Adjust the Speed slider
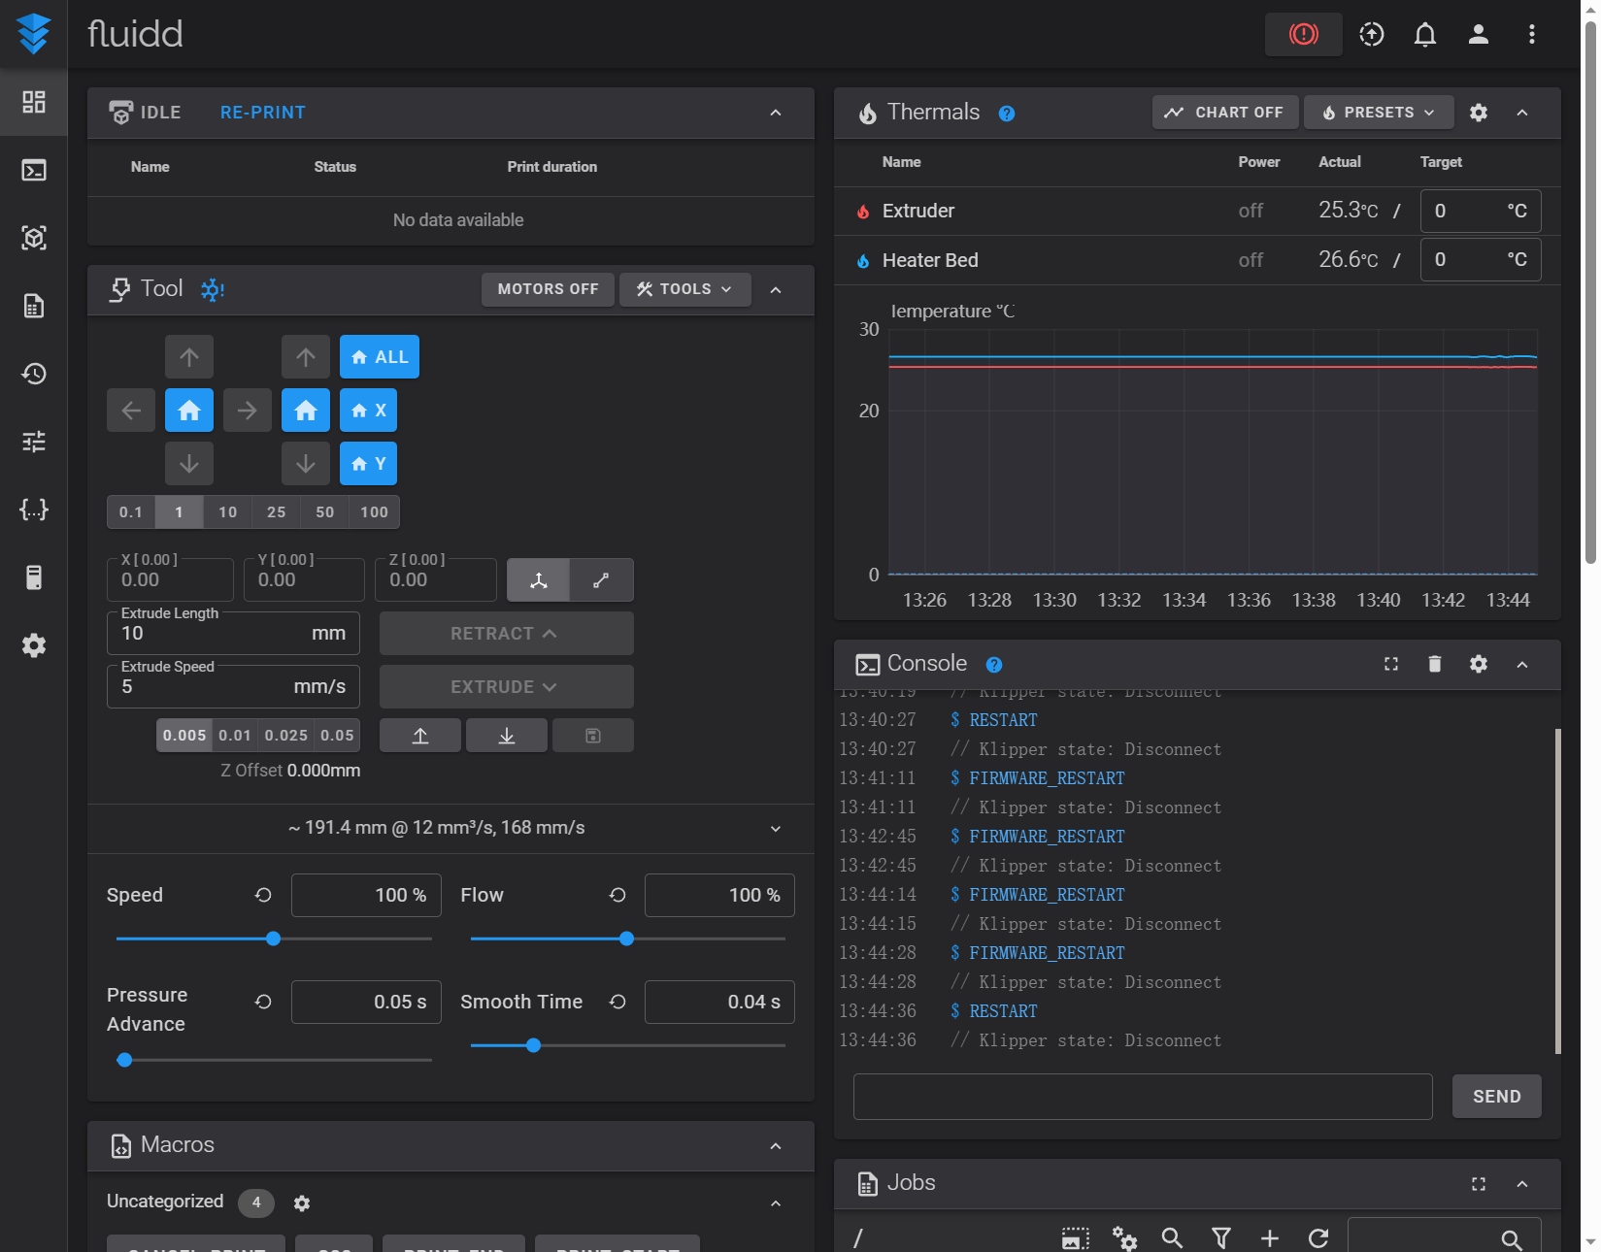The height and width of the screenshot is (1252, 1601). point(274,939)
